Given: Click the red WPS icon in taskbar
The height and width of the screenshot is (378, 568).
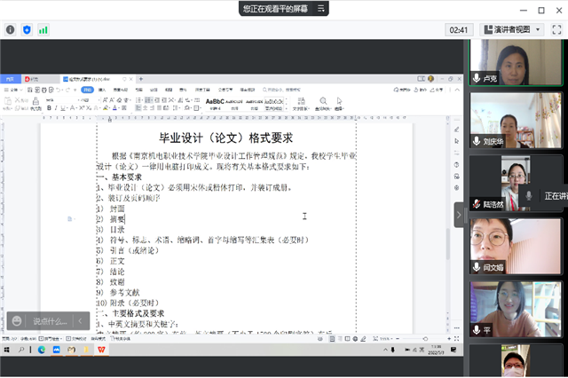Looking at the screenshot, I should (x=100, y=350).
